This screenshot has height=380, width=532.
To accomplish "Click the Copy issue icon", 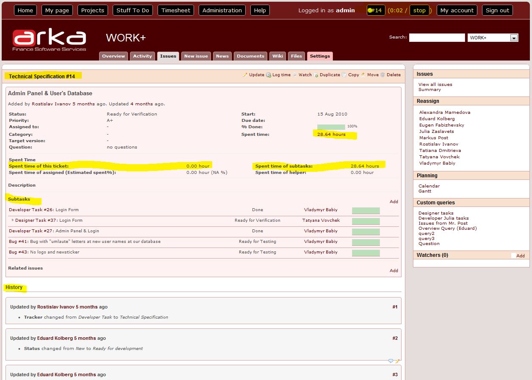I will 344,75.
